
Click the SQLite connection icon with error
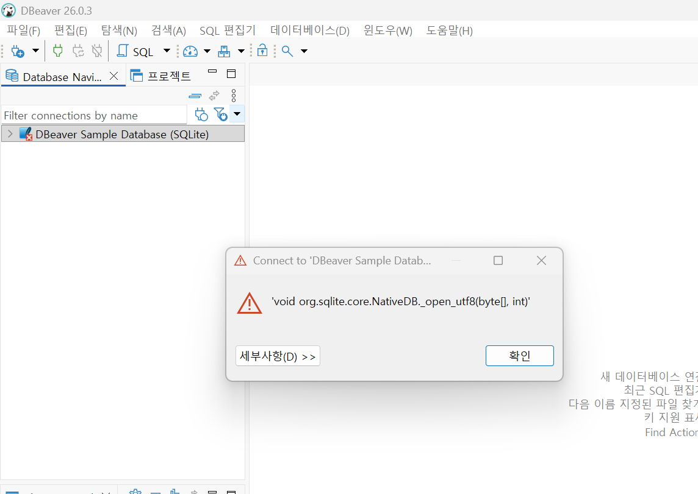(x=26, y=134)
